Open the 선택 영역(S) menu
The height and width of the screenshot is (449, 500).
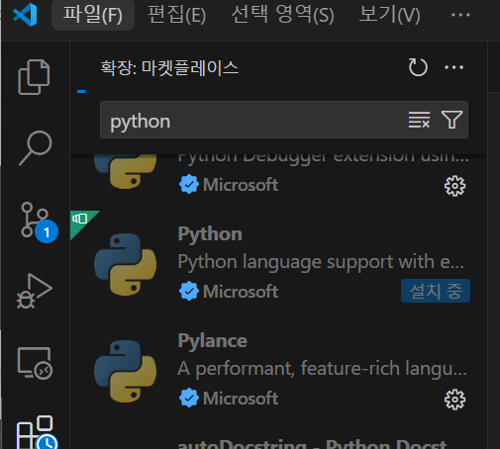[282, 15]
